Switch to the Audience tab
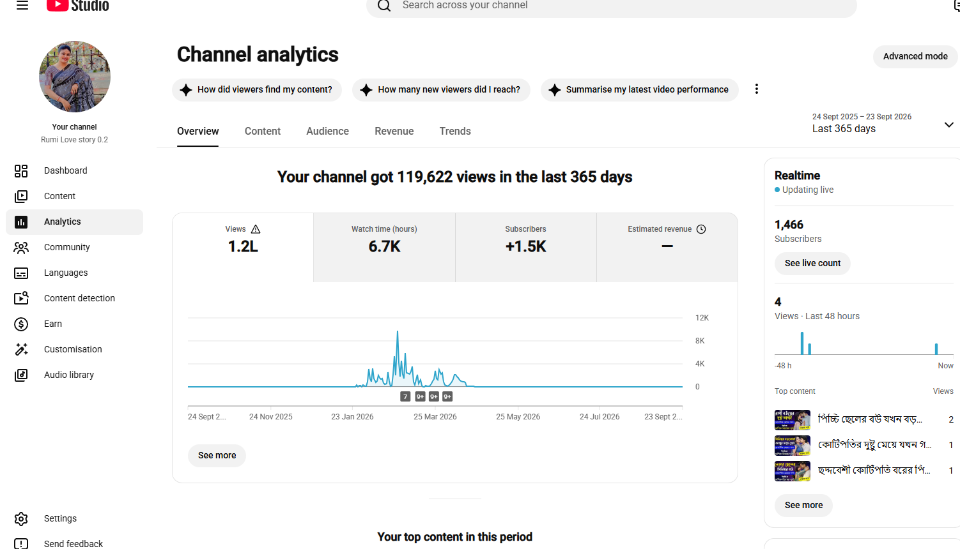Screen dimensions: 960x549 click(x=327, y=131)
